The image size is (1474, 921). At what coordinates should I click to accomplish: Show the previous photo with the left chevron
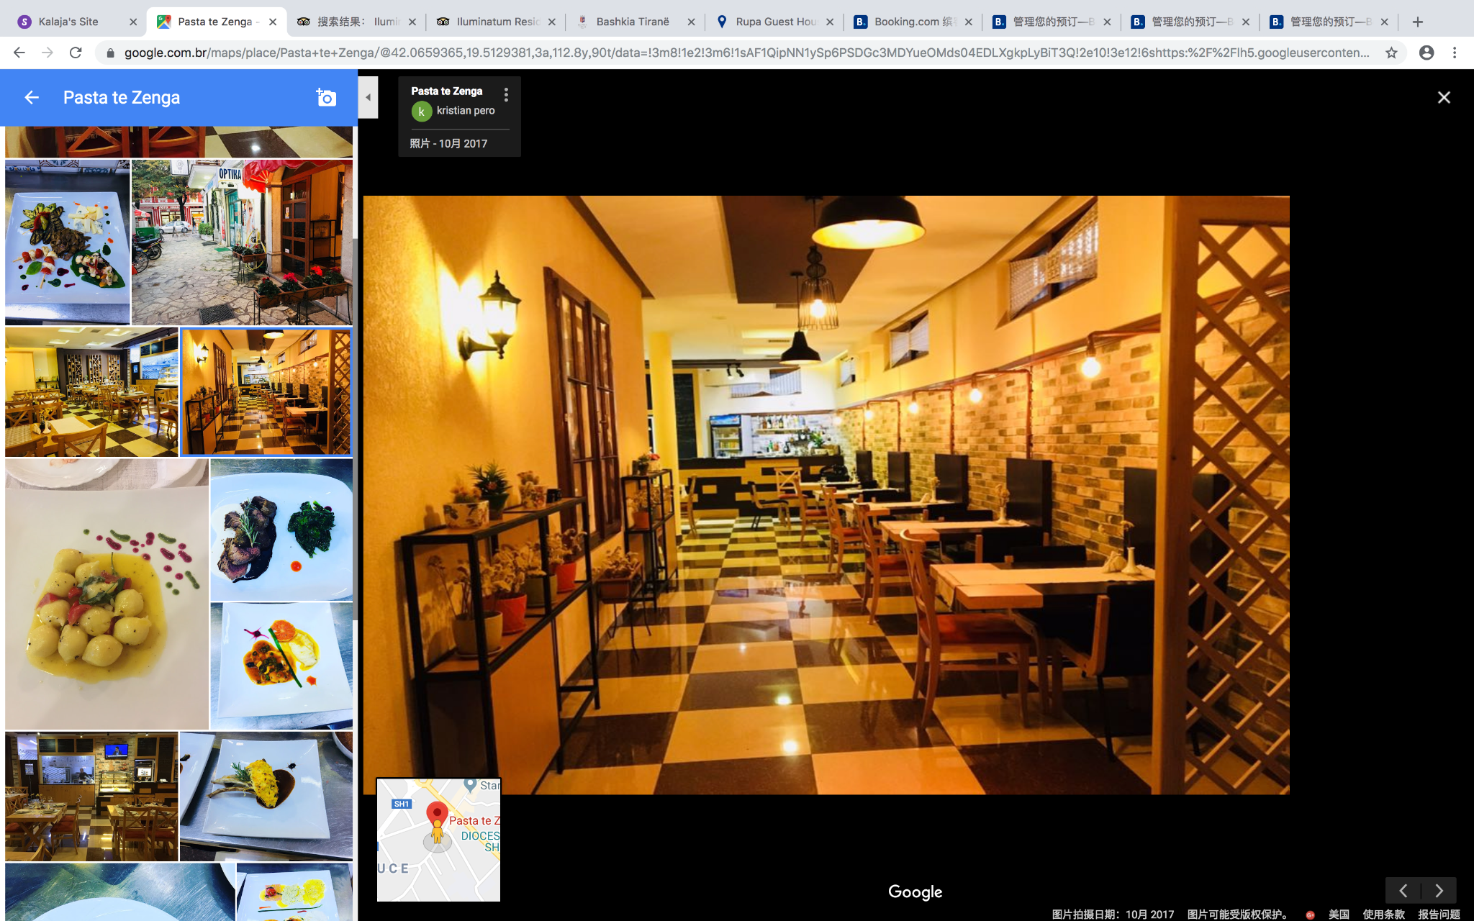click(x=1403, y=891)
